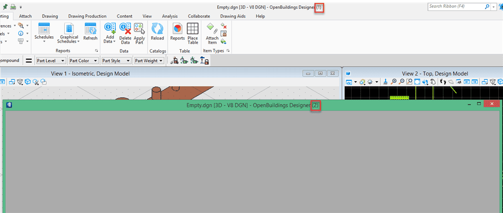503x213 pixels.
Task: Select the Delete Data tool
Action: point(125,34)
